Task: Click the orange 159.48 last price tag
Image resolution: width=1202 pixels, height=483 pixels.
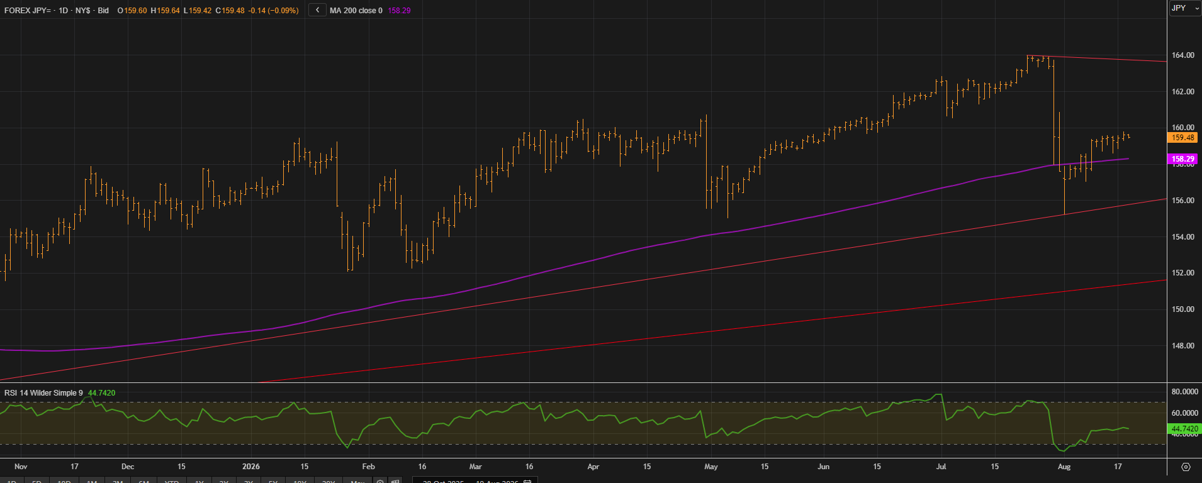Action: [1183, 138]
